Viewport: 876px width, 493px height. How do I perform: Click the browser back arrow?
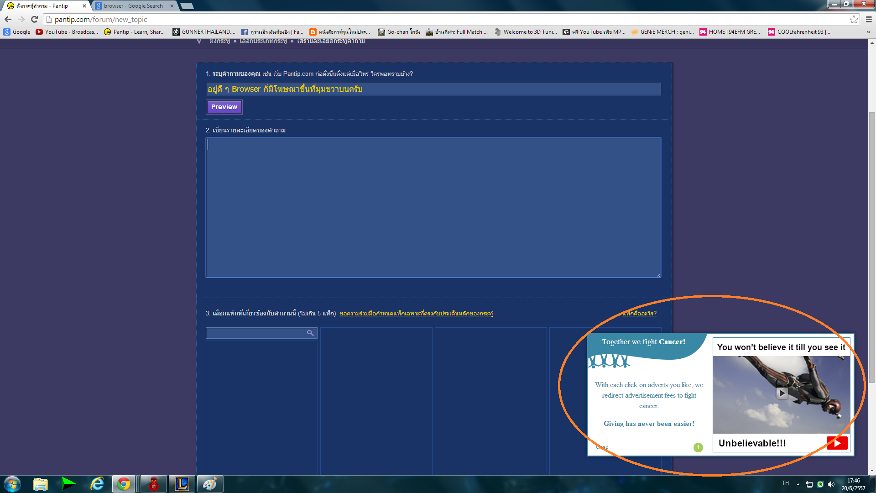pyautogui.click(x=8, y=19)
